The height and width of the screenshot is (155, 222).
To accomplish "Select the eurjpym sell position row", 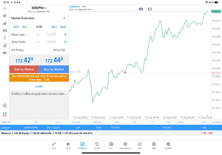I will tap(111, 128).
